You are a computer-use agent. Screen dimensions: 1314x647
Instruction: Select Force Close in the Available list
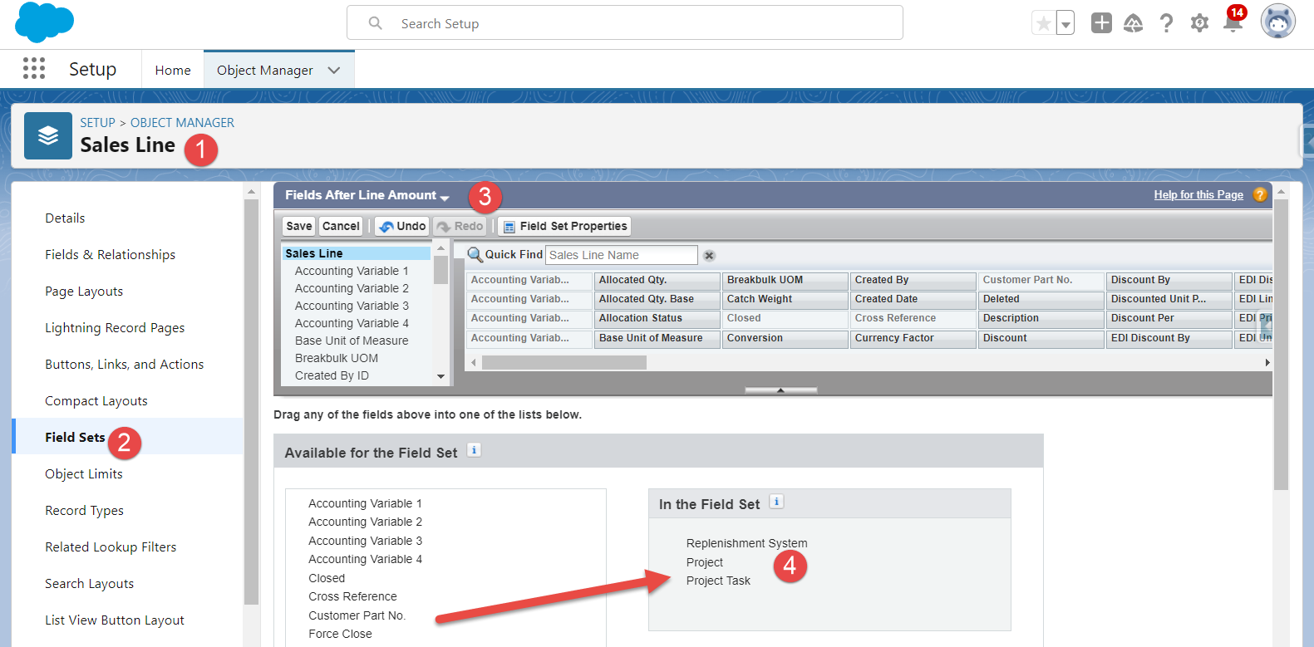click(x=340, y=634)
